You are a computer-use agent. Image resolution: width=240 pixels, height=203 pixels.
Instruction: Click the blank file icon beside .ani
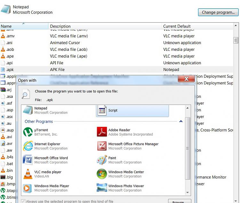[3, 43]
